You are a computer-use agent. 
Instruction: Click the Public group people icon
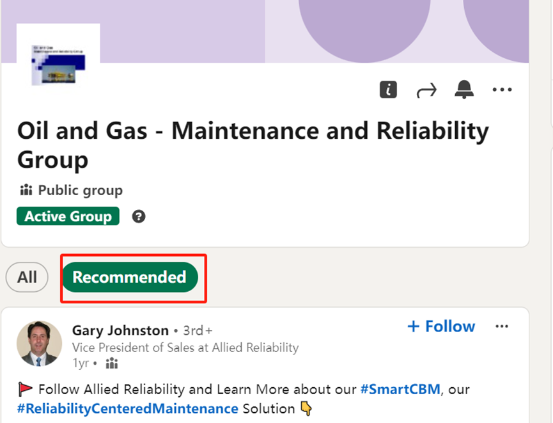[x=26, y=190]
